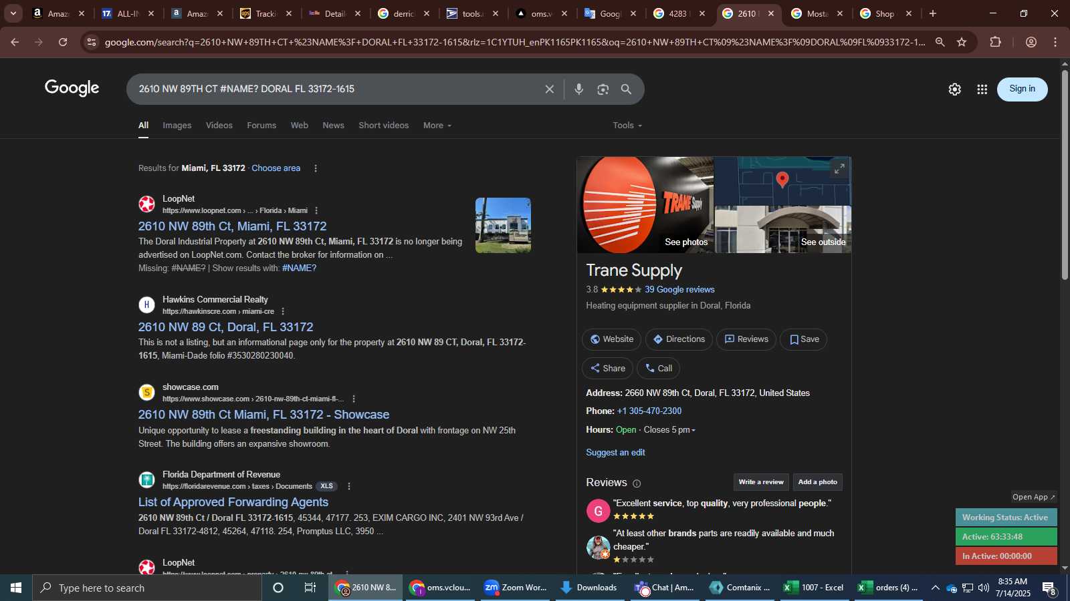Viewport: 1070px width, 601px height.
Task: Open more options for showcase.com result
Action: coord(354,399)
